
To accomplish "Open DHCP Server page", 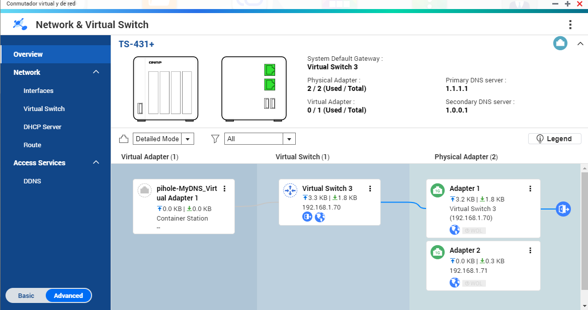I will [42, 127].
